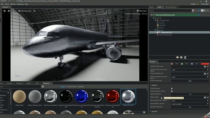Open the Edit menu
Image resolution: width=210 pixels, height=118 pixels.
[2, 4]
